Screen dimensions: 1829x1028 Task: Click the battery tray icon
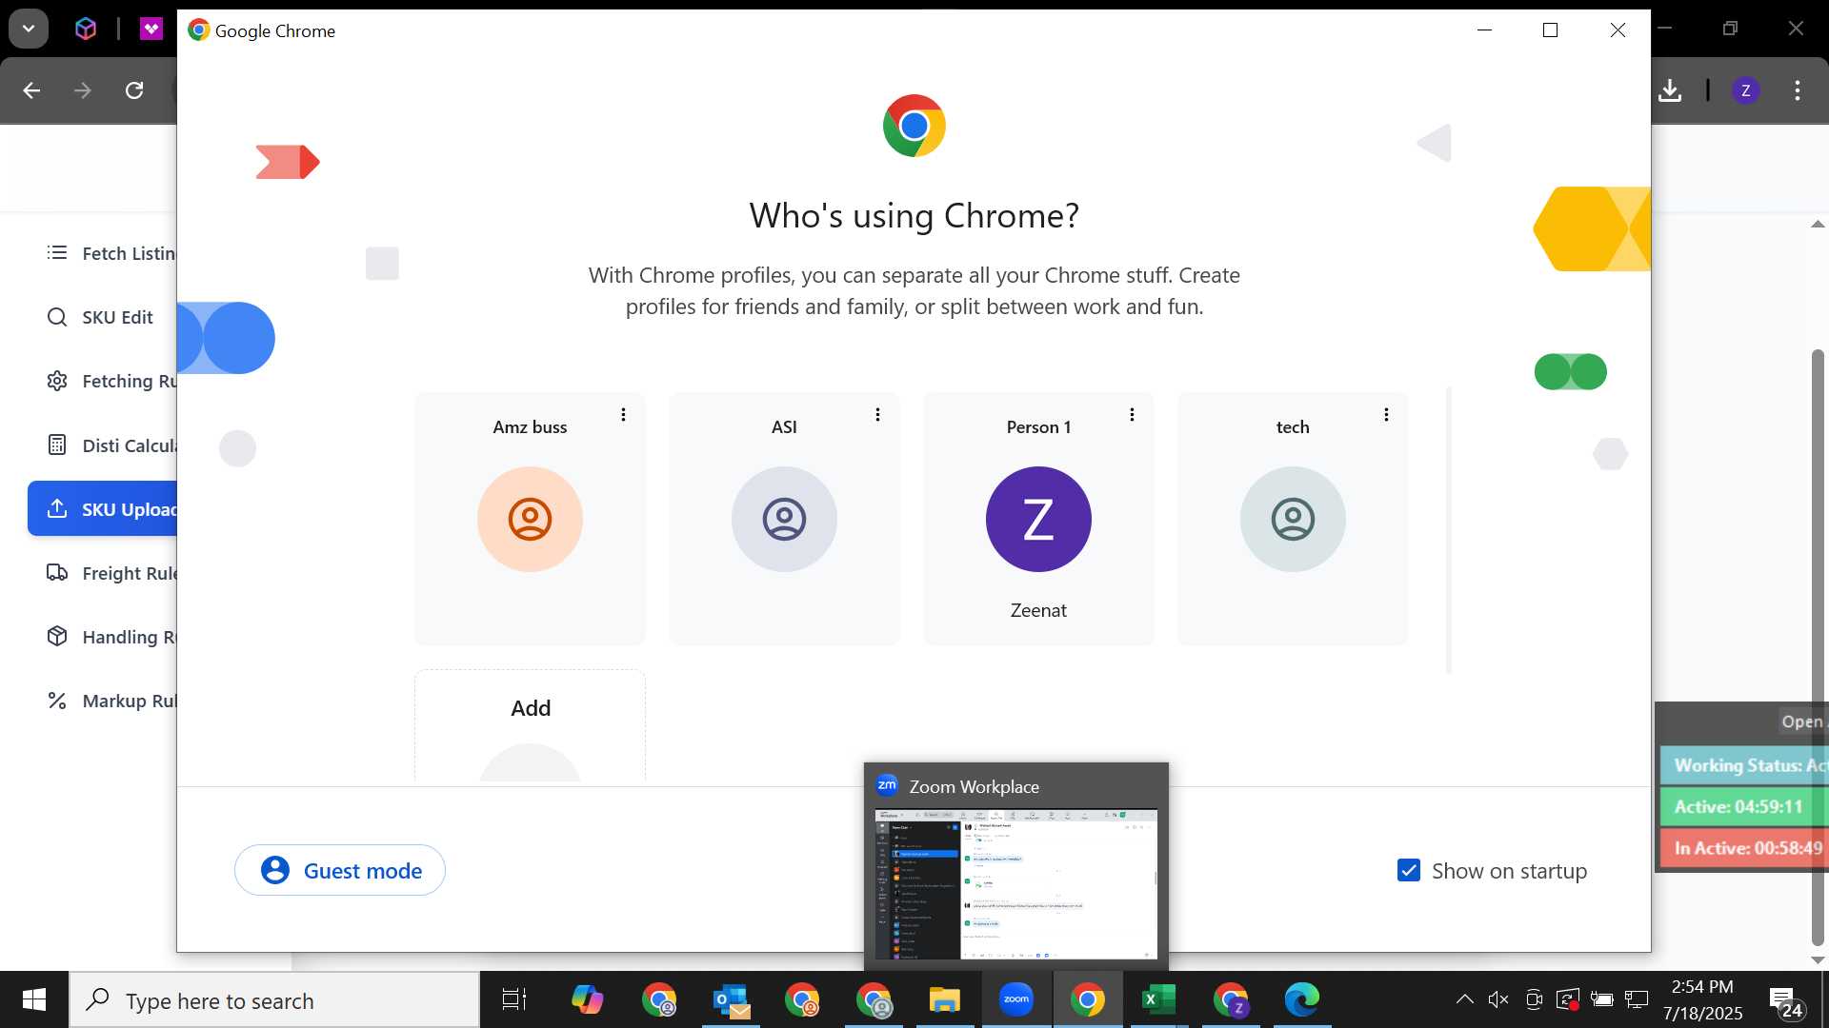click(1602, 999)
